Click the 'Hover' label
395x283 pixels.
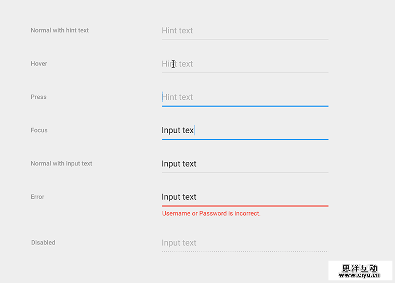[39, 64]
